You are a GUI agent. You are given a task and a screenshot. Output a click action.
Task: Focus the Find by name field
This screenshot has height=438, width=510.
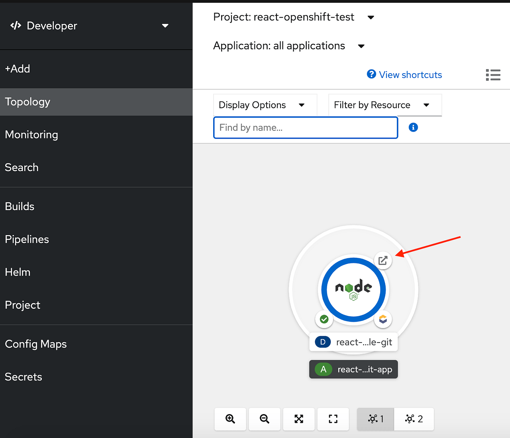pyautogui.click(x=306, y=127)
